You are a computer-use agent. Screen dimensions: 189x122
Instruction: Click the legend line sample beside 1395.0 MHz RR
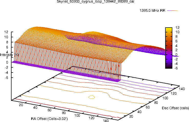pos(173,10)
